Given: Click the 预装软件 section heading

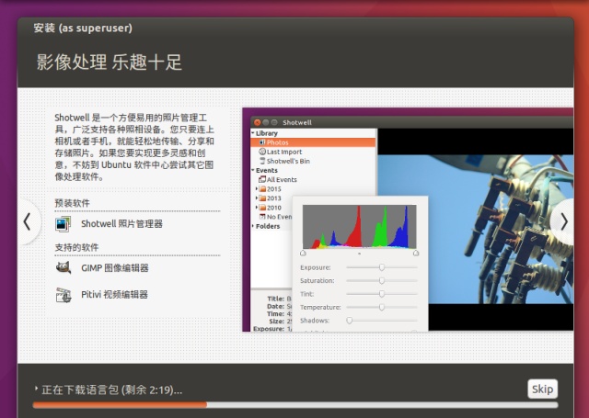Looking at the screenshot, I should click(x=72, y=203).
